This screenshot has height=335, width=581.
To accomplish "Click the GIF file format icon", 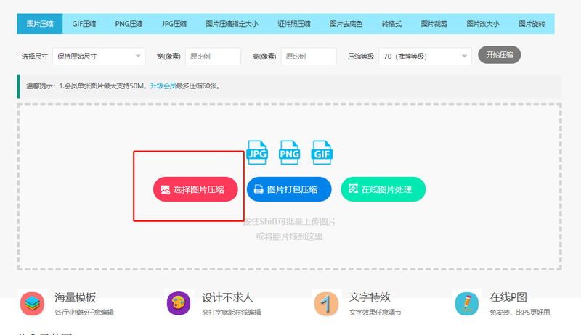I will pyautogui.click(x=322, y=152).
